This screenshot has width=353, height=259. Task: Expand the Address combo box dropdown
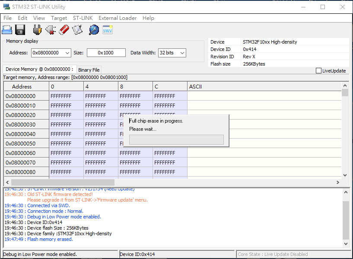pyautogui.click(x=67, y=53)
